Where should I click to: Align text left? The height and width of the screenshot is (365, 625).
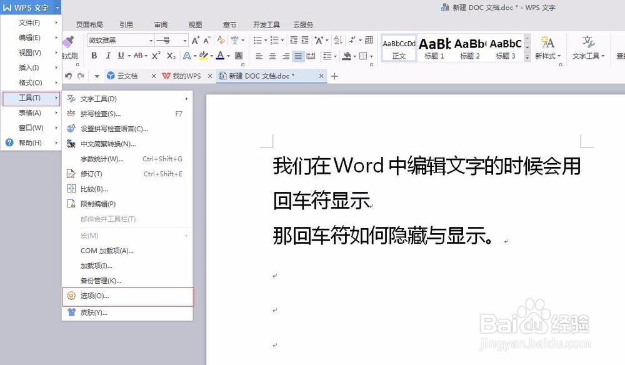[x=259, y=56]
